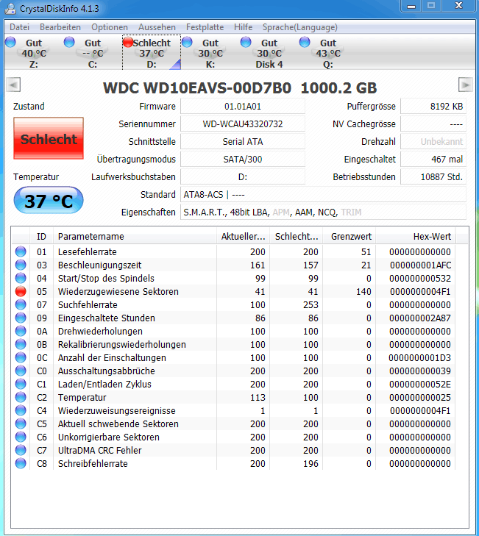479x536 pixels.
Task: Open the Hilfe menu
Action: pyautogui.click(x=244, y=27)
